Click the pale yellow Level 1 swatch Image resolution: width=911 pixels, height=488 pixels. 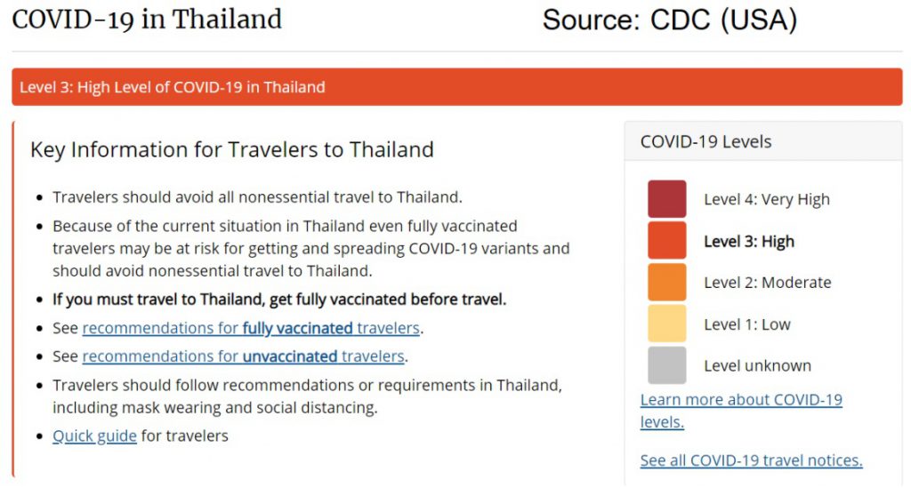click(667, 324)
